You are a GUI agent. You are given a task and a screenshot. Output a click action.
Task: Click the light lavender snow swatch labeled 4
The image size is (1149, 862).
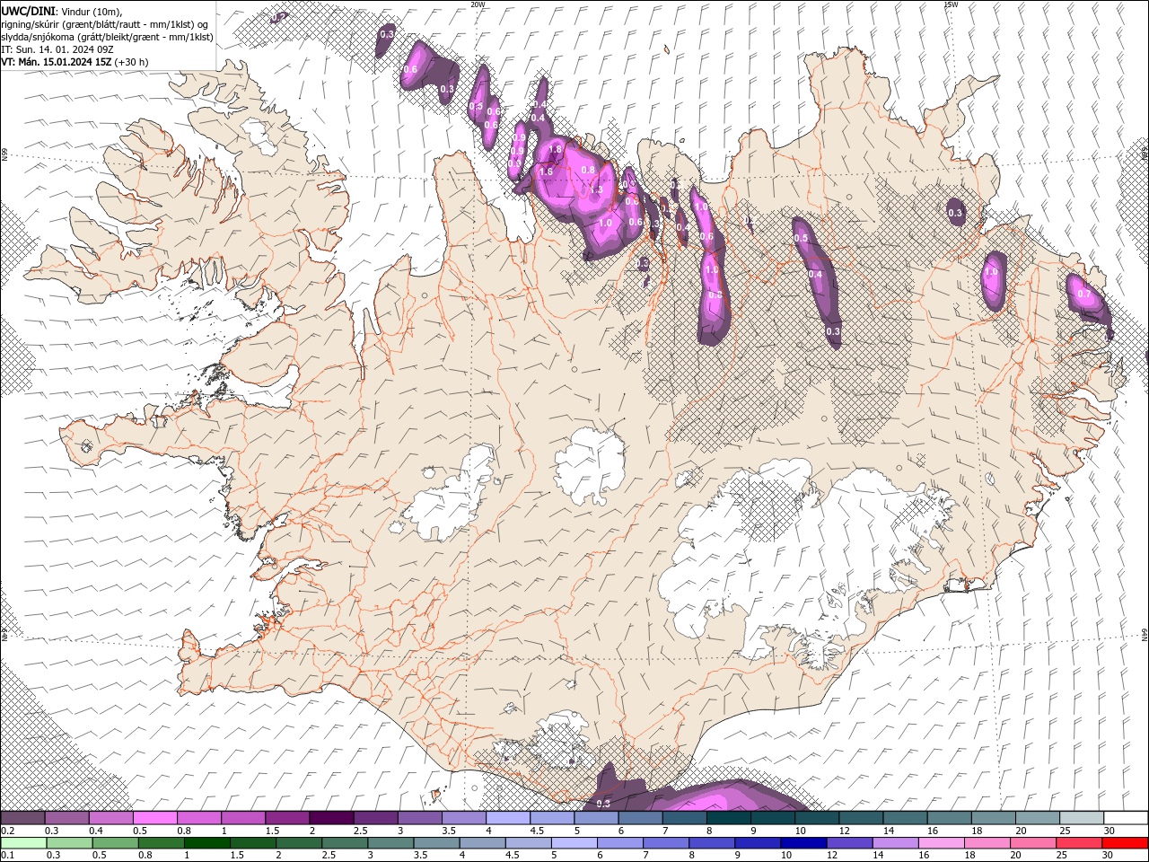(508, 818)
